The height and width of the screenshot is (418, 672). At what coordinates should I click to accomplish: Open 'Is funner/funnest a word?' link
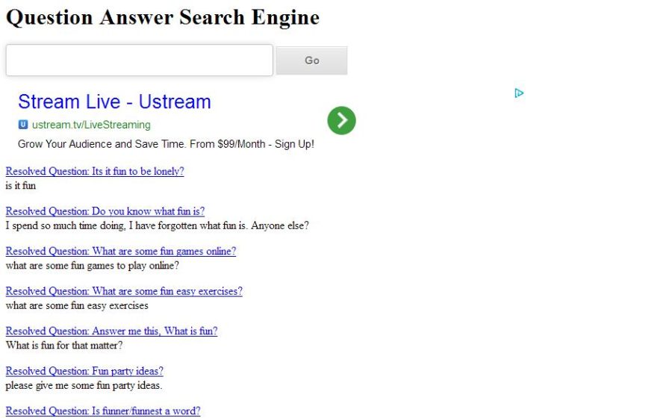pyautogui.click(x=103, y=411)
